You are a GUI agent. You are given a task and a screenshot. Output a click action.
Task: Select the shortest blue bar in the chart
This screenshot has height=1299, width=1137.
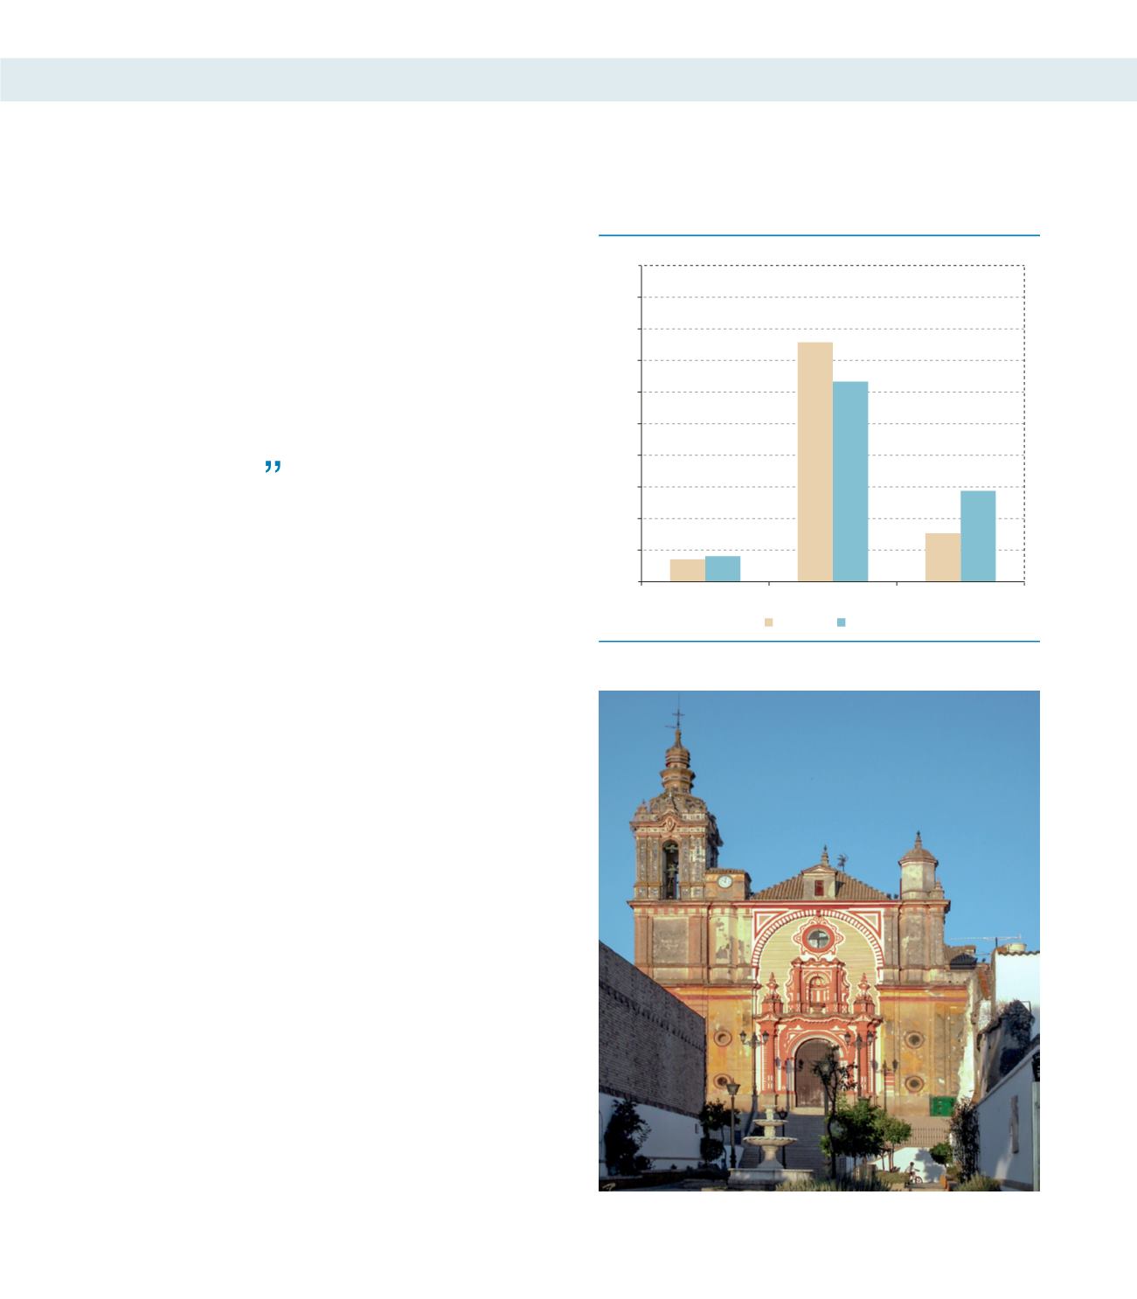[x=723, y=569]
